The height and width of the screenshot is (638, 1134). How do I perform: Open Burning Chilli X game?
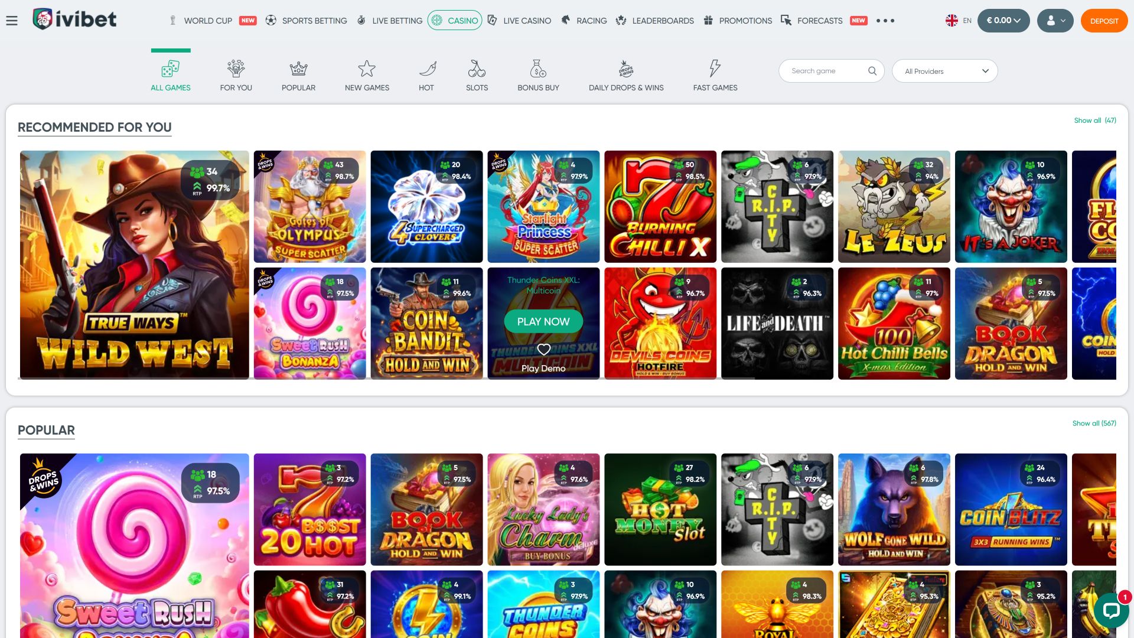click(x=660, y=207)
